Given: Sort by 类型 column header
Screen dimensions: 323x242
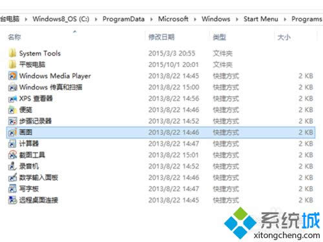Looking at the screenshot, I should 220,37.
